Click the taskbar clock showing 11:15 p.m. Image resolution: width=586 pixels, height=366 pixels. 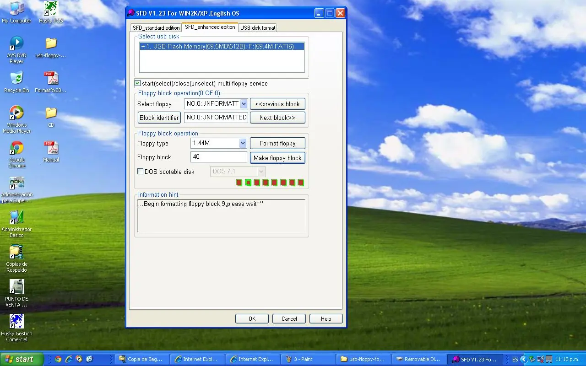(x=568, y=360)
